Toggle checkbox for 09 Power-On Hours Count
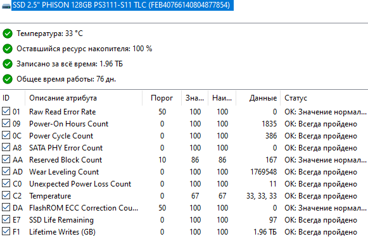Viewport: 368px width, 239px height. tap(6, 123)
